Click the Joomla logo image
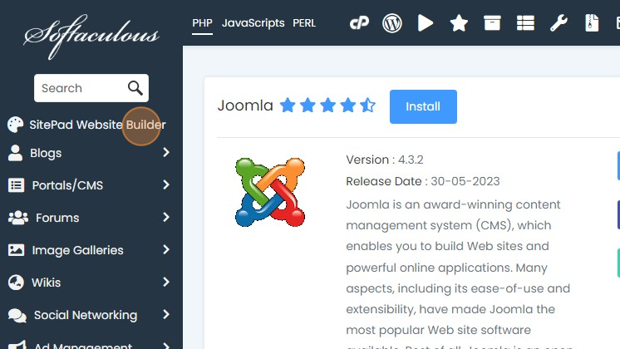 pyautogui.click(x=270, y=192)
